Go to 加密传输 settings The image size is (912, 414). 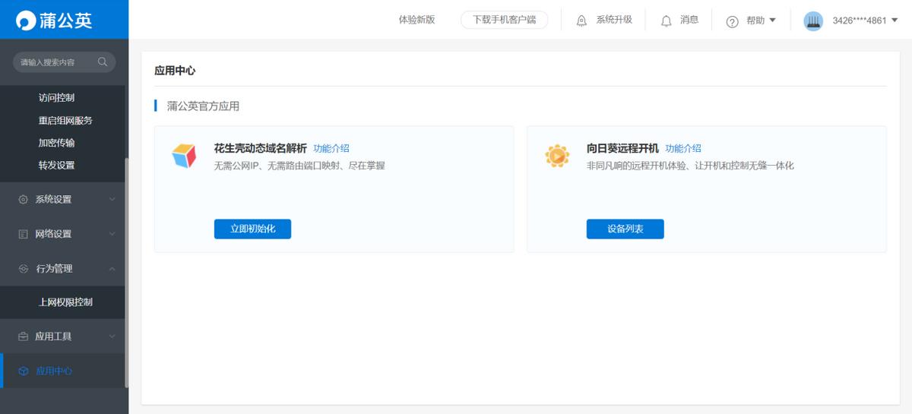click(x=56, y=143)
